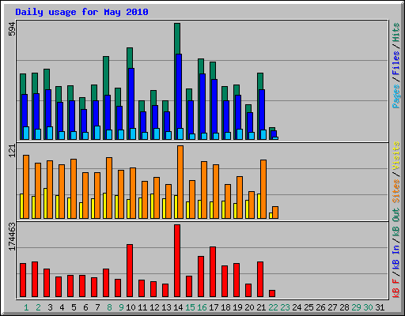
Task: Click day 25 on the x-axis
Action: 308,307
